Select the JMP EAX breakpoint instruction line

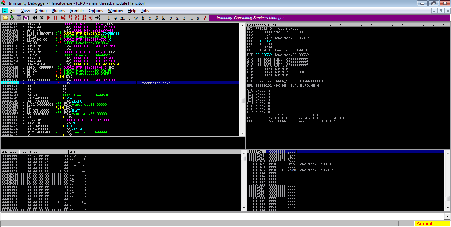click(120, 83)
